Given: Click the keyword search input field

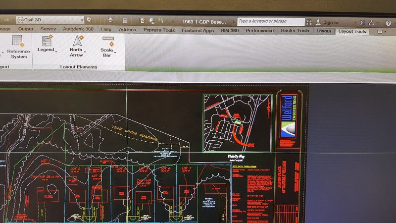Looking at the screenshot, I should click(271, 21).
